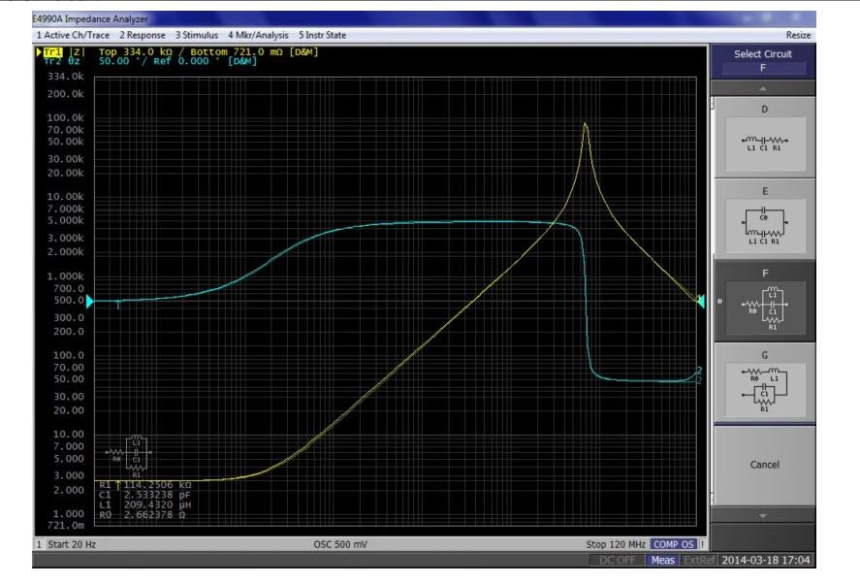
Task: Select the Tr2 θz trace label
Action: click(x=62, y=61)
